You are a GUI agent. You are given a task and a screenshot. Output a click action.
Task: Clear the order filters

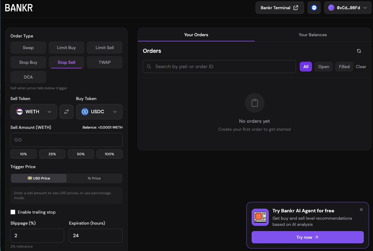361,67
